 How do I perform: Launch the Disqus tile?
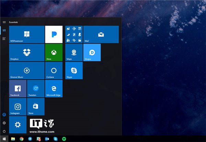[92, 53]
